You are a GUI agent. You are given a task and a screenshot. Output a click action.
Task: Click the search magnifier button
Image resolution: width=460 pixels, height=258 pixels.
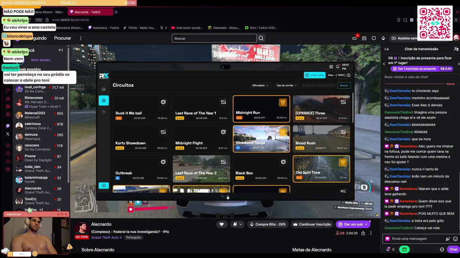(261, 38)
